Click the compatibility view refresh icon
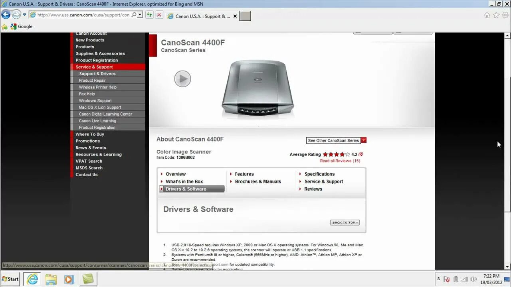The height and width of the screenshot is (287, 511). pos(149,15)
